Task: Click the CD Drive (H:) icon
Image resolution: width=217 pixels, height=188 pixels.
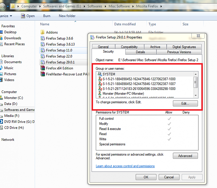Action: [x=1, y=128]
